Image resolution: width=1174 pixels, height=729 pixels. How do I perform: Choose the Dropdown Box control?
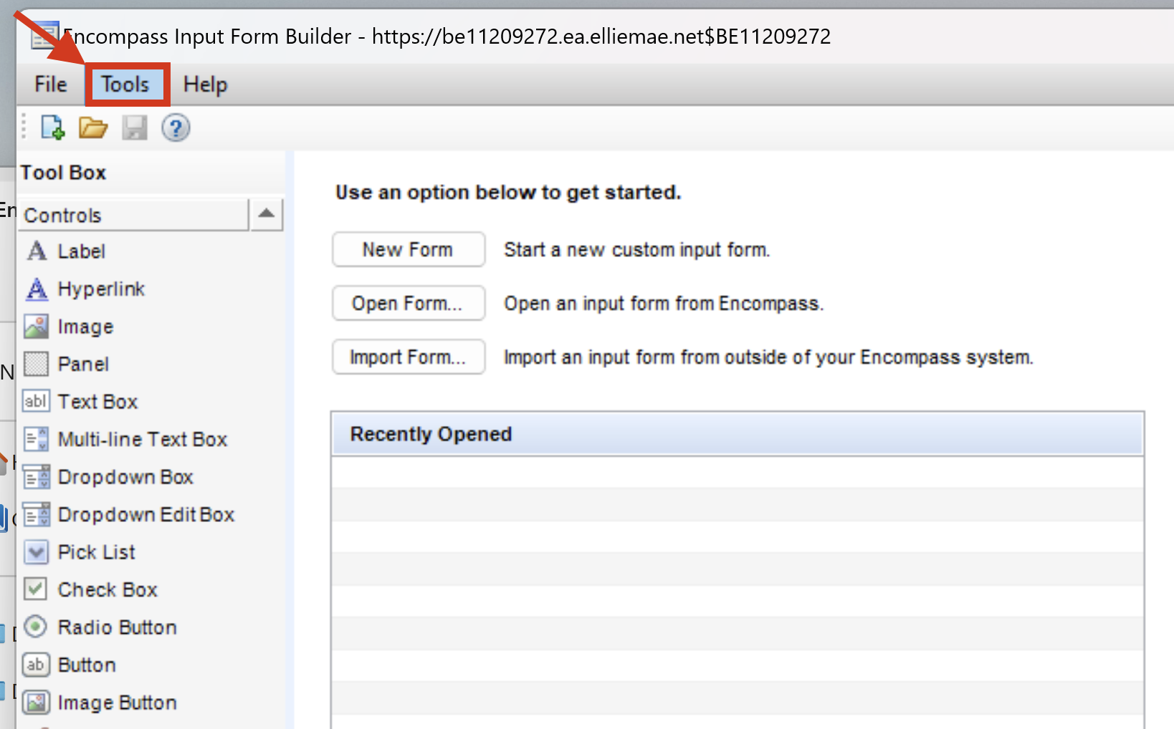(125, 477)
